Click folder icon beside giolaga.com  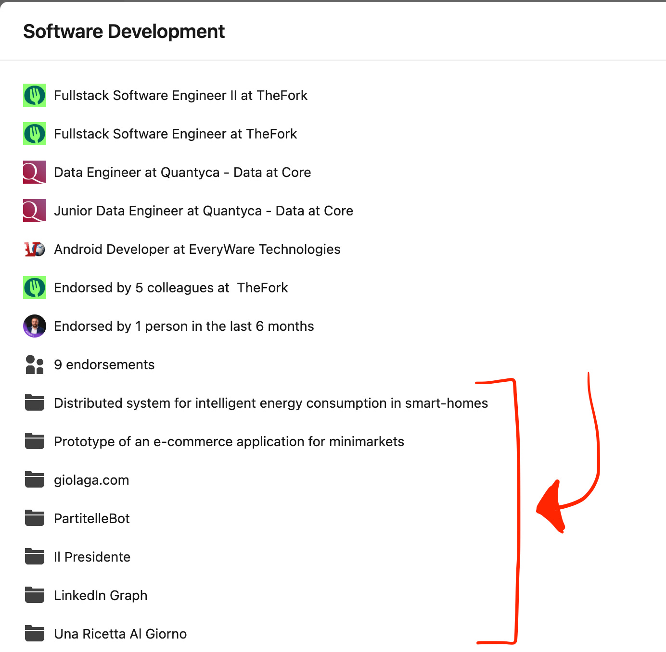[x=35, y=480]
